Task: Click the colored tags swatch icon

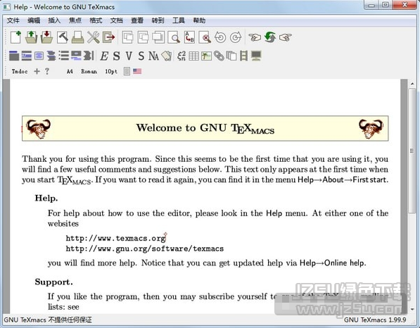Action: [166, 56]
